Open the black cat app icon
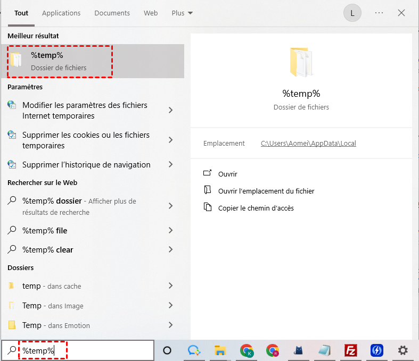The height and width of the screenshot is (361, 419). [298, 350]
